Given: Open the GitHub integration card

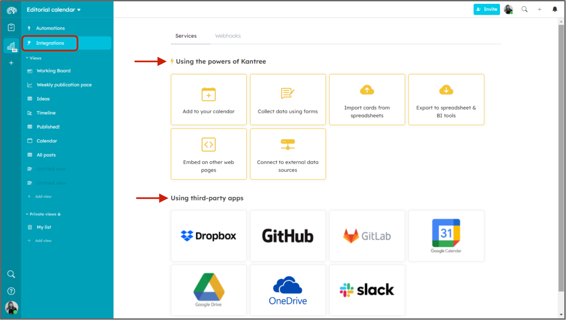Looking at the screenshot, I should [x=288, y=236].
